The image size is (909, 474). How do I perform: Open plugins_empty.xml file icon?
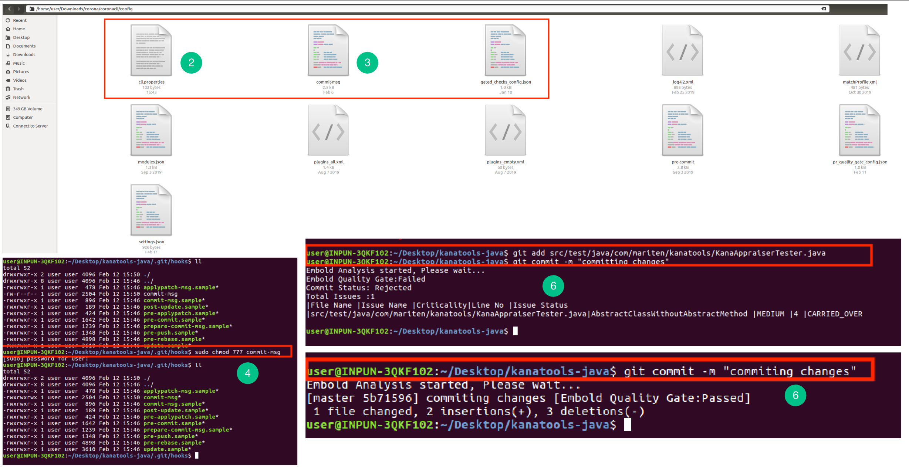click(x=505, y=130)
